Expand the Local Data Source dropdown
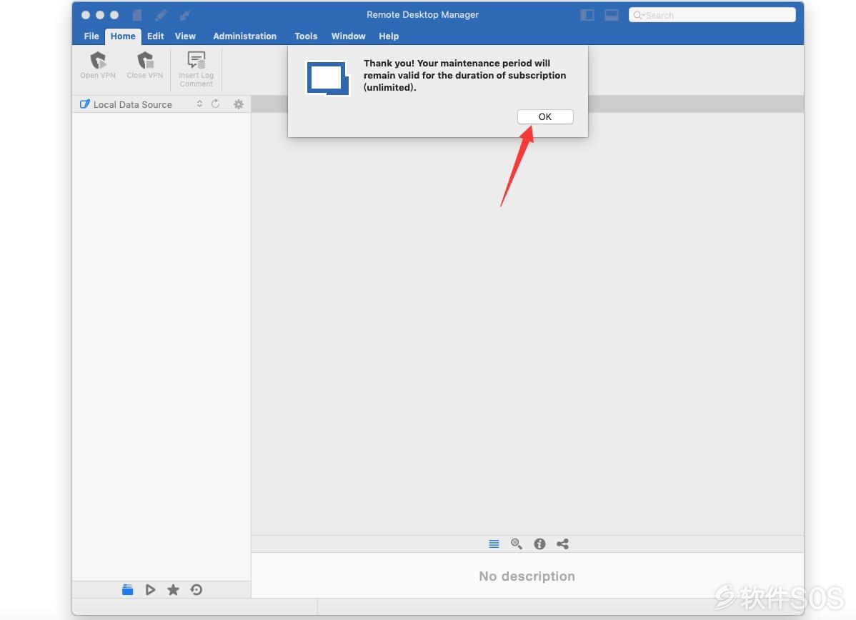 coord(199,104)
